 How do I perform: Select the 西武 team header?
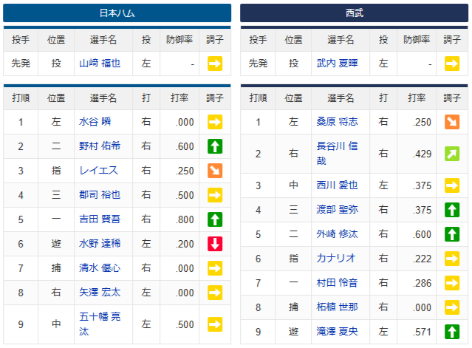click(355, 13)
